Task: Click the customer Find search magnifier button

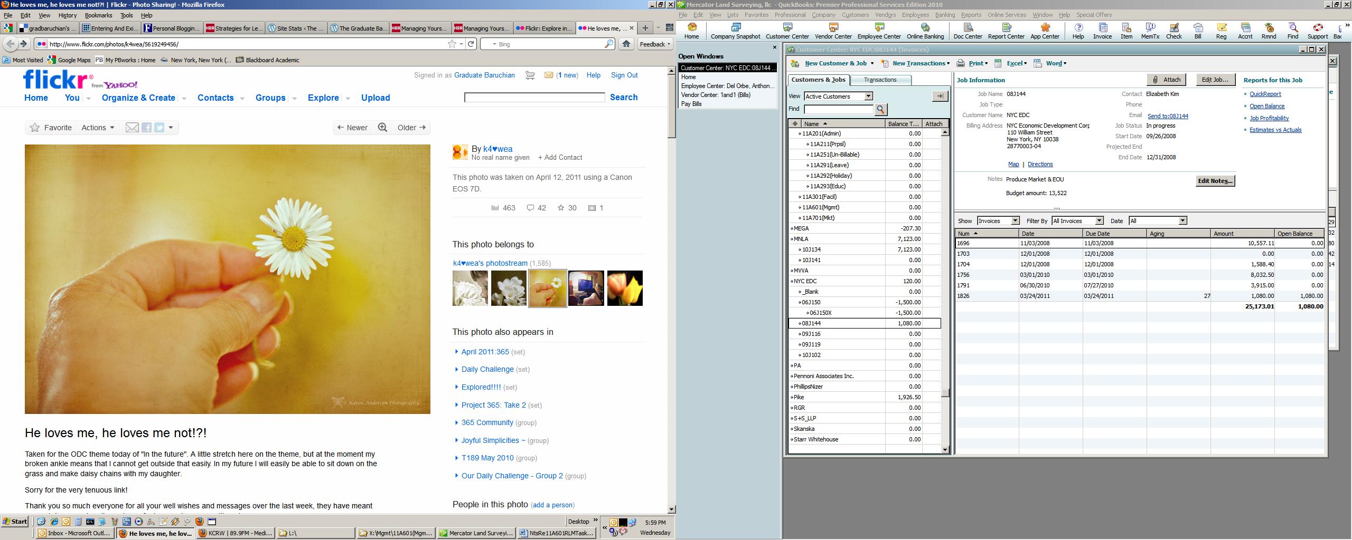Action: click(x=880, y=109)
